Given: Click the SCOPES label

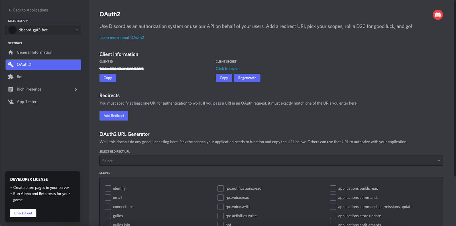Looking at the screenshot, I should click(x=105, y=173).
